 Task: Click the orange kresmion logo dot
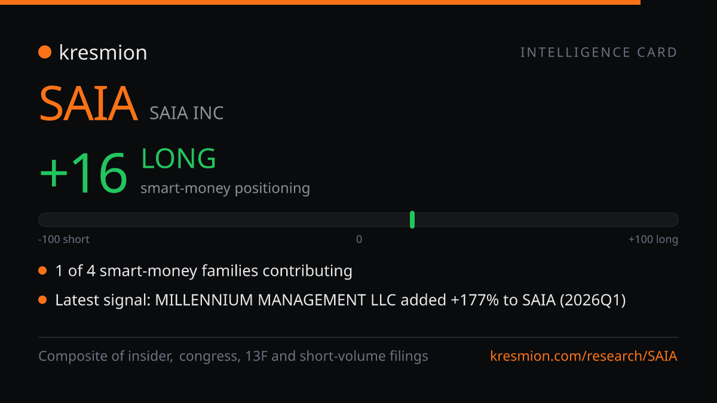45,53
